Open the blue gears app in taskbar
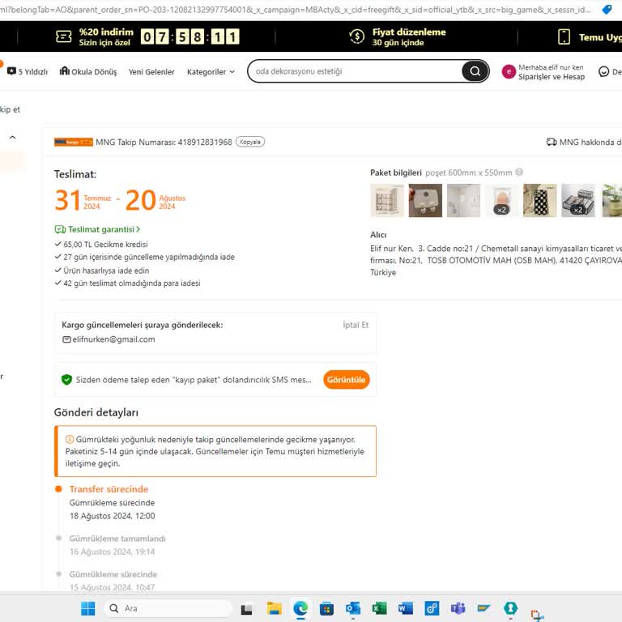 [x=432, y=608]
